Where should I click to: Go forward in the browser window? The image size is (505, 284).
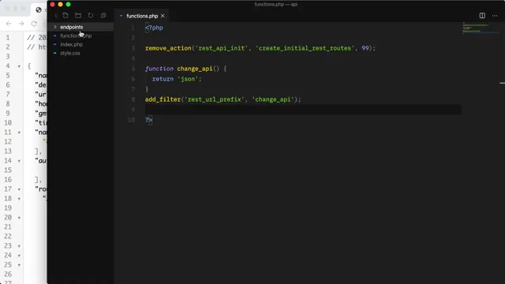click(21, 24)
